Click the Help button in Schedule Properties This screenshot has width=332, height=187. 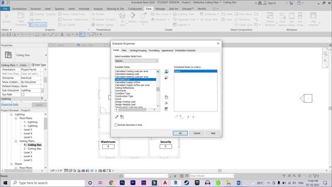213,133
